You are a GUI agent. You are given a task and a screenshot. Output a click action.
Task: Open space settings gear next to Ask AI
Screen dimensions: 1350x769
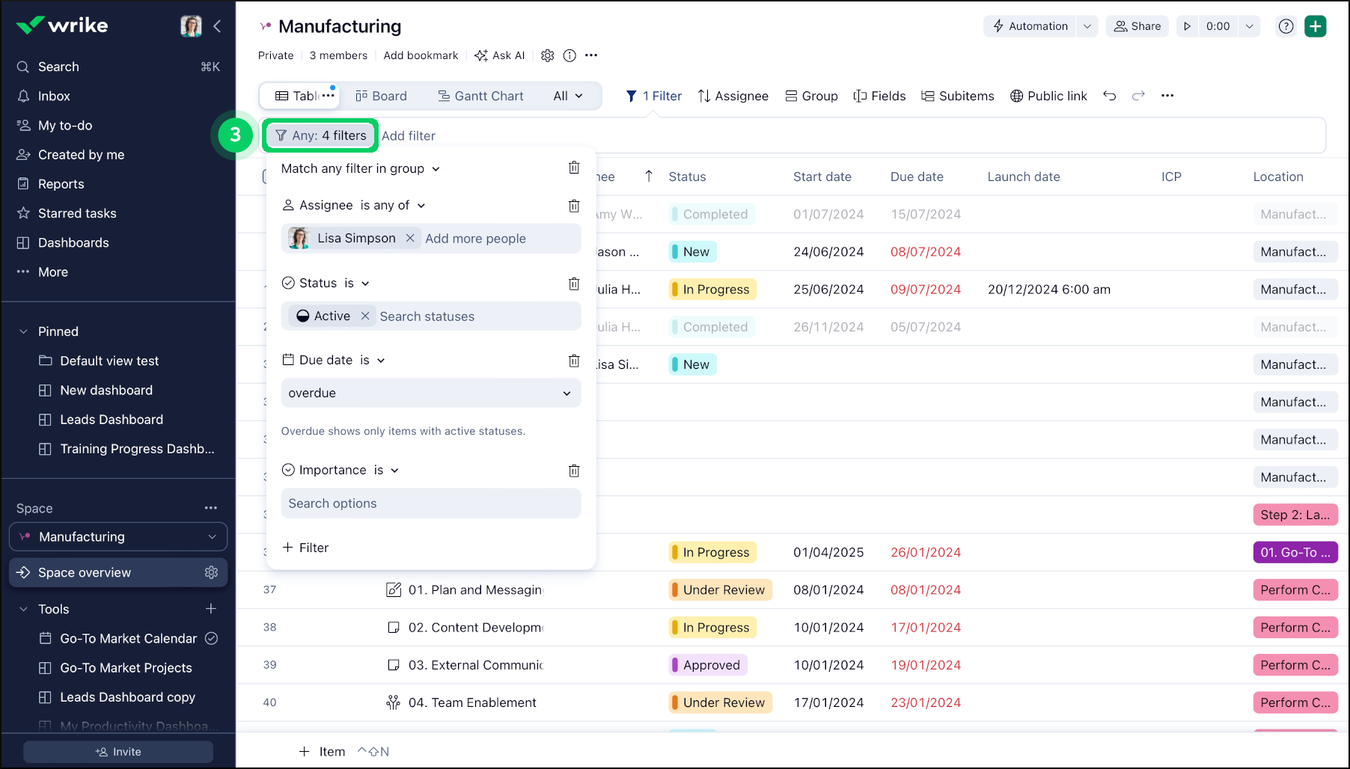[x=548, y=55]
